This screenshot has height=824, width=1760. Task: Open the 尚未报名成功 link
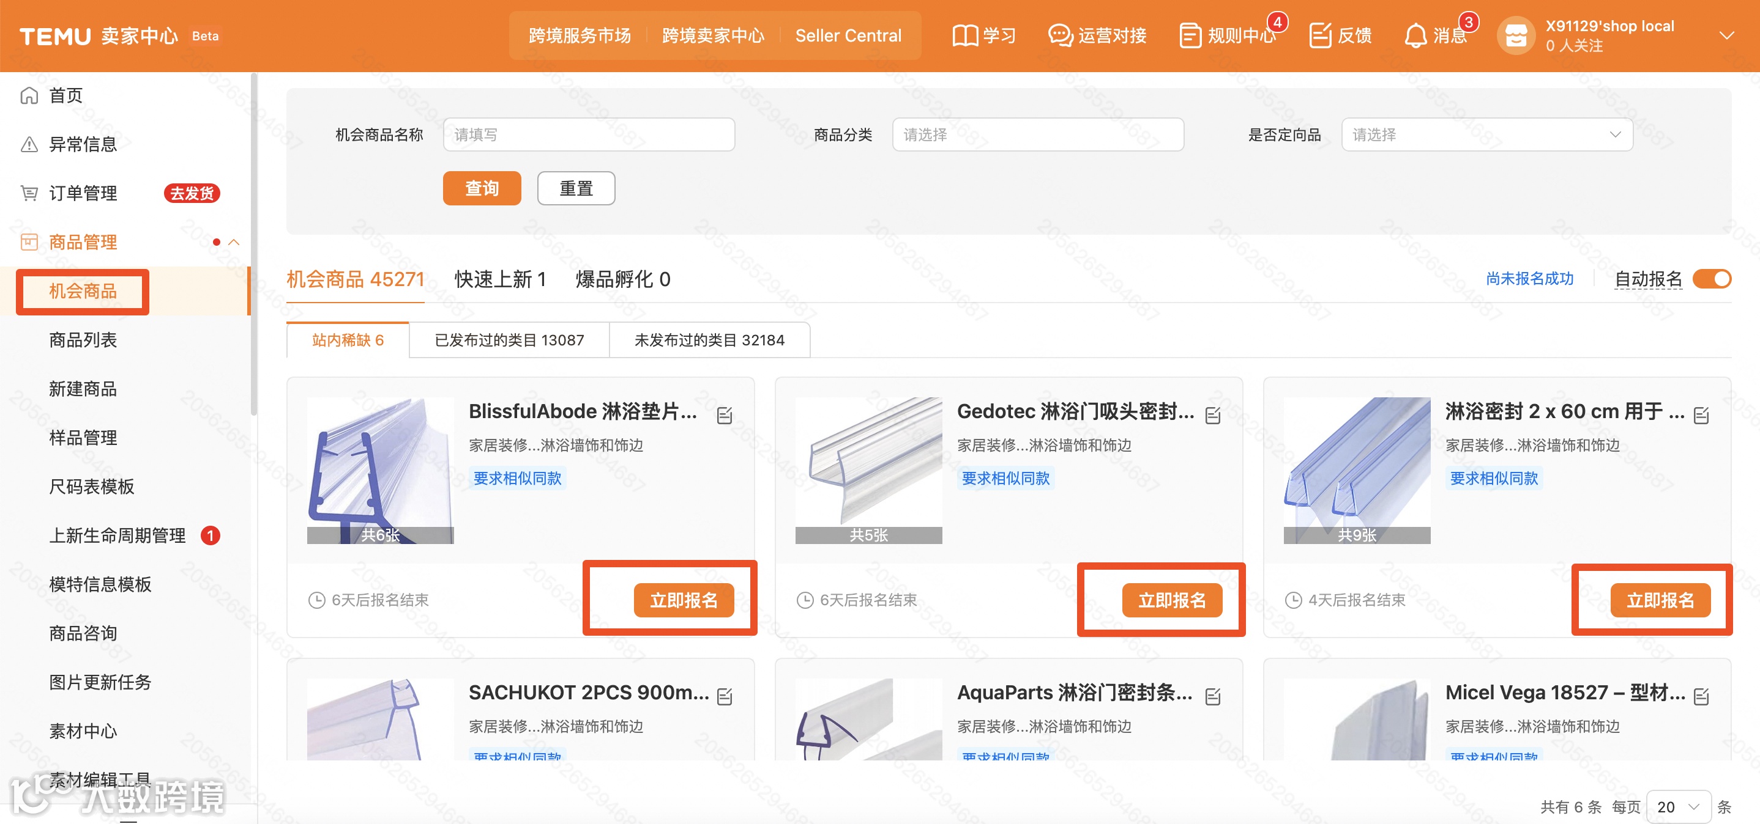point(1529,279)
